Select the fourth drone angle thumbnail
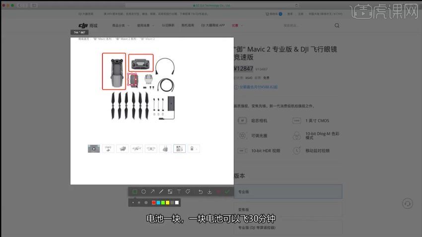This screenshot has height=237, width=422. [137, 149]
